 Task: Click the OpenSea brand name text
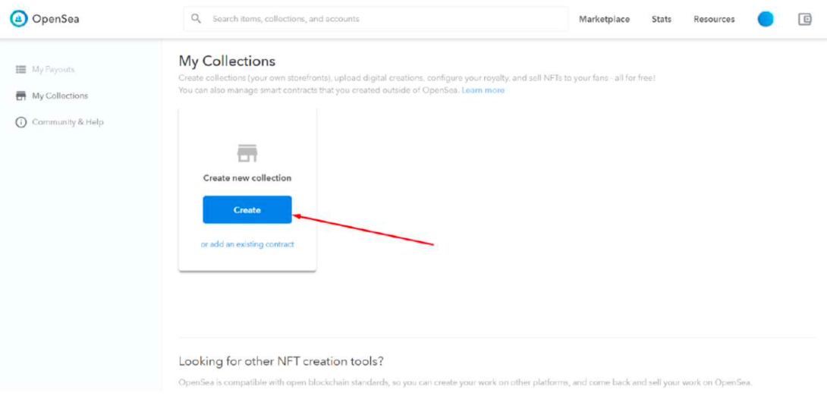55,19
